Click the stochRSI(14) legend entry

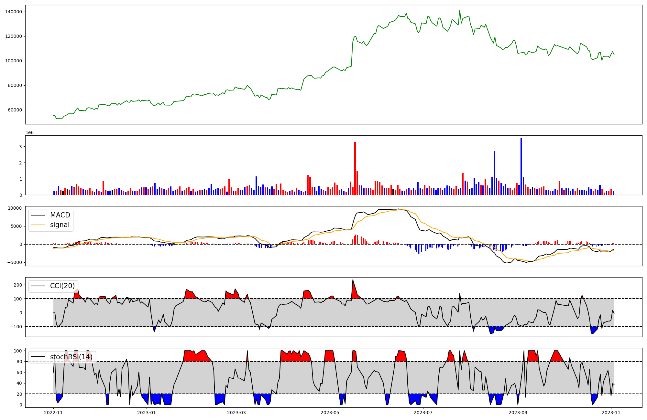tap(71, 357)
